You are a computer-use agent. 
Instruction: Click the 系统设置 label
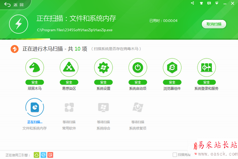[103, 88]
